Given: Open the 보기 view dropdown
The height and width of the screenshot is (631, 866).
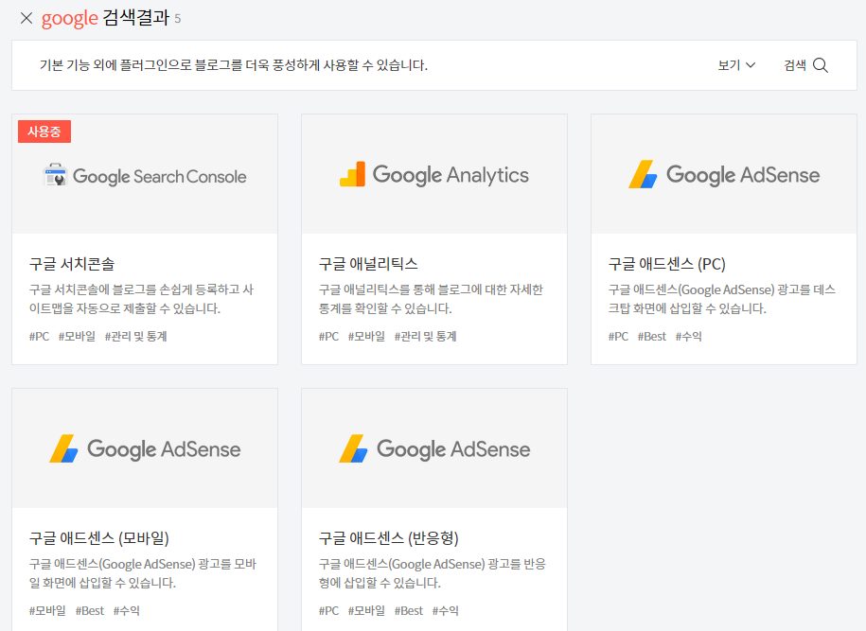Looking at the screenshot, I should 736,65.
